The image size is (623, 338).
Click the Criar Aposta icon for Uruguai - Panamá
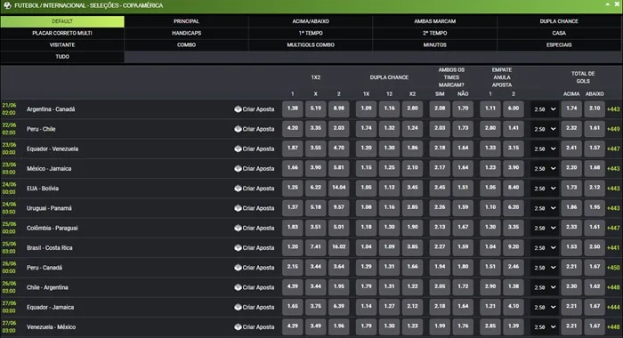[x=238, y=208]
